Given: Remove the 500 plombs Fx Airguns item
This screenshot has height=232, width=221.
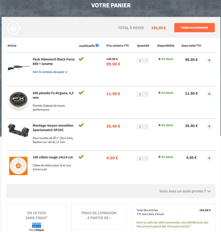Looking at the screenshot, I should tap(209, 94).
